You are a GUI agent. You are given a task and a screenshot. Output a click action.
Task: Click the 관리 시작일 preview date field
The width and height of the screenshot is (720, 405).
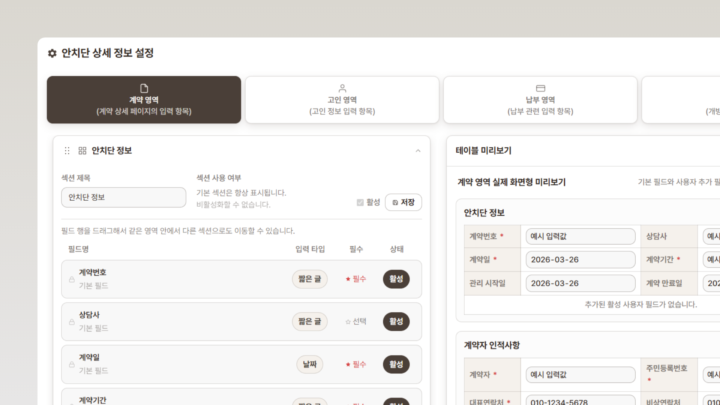coord(580,283)
